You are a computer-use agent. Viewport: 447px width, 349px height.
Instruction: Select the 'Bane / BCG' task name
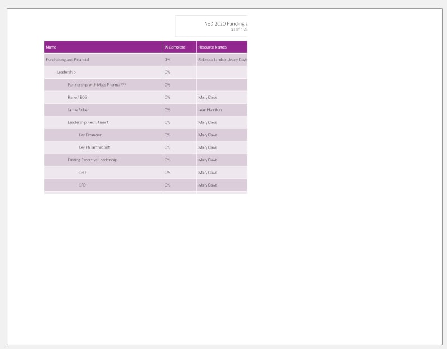(77, 97)
